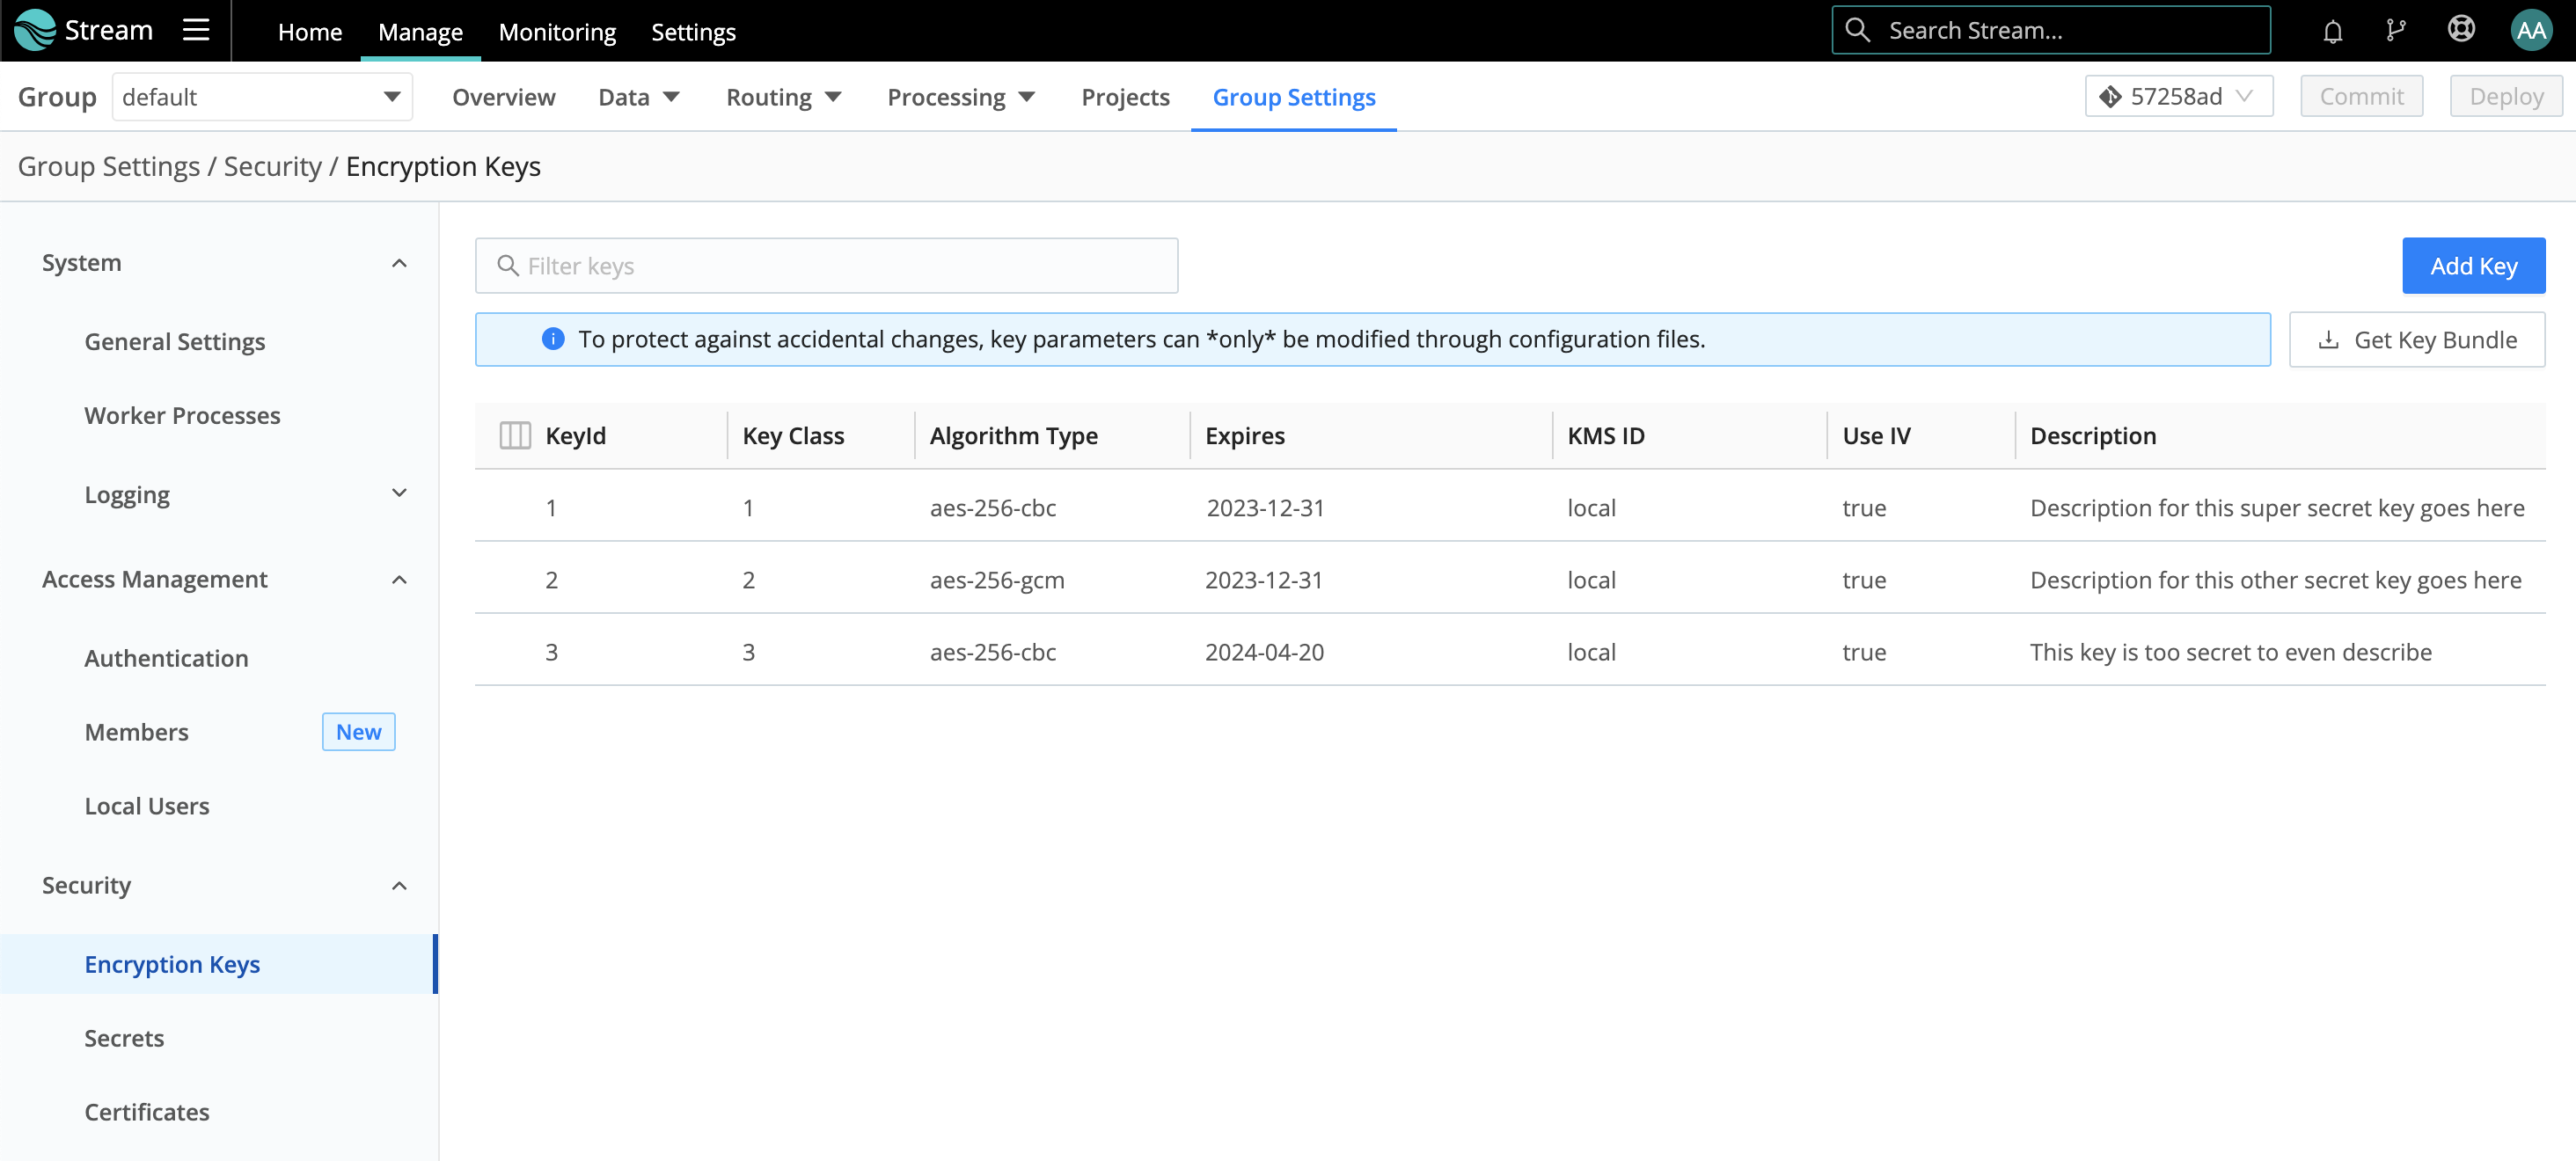Open the Secrets page in sidebar
Viewport: 2576px width, 1161px height.
(x=124, y=1038)
